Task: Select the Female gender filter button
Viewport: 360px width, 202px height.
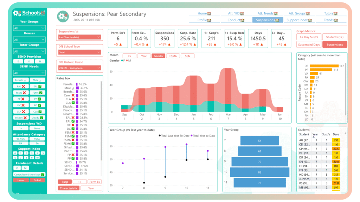Action: [21, 80]
